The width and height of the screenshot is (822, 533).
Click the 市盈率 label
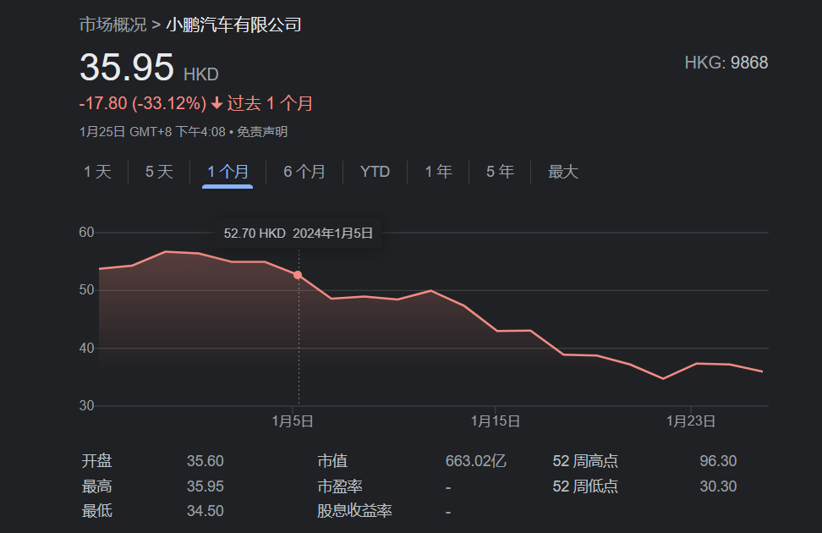click(x=340, y=486)
